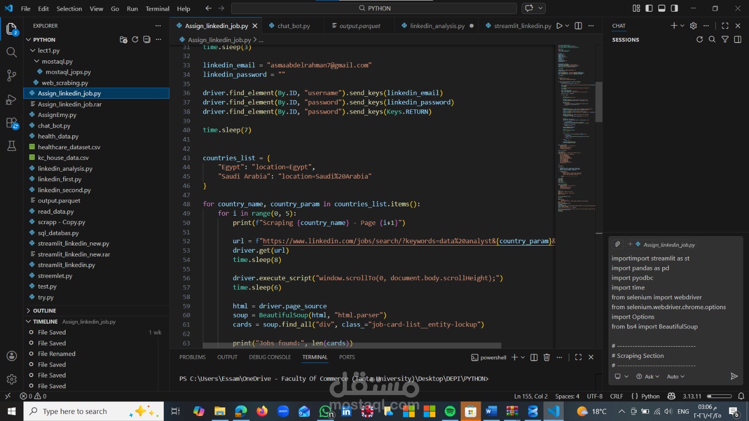Open the Auto model picker dropdown
Image resolution: width=749 pixels, height=421 pixels.
point(676,377)
